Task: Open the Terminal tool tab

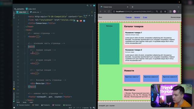Action: [56, 105]
